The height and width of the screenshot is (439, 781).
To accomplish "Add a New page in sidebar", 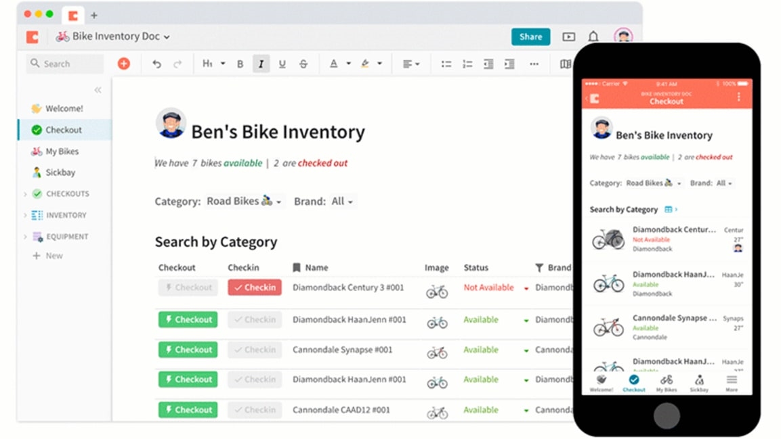I will (48, 256).
